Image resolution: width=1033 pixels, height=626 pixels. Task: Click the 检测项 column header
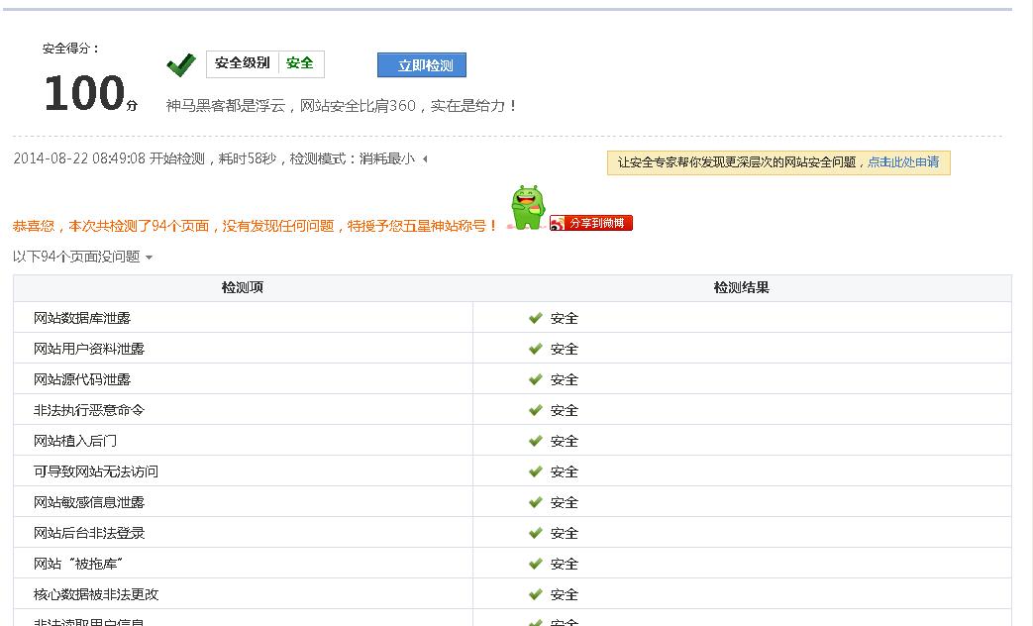click(243, 287)
